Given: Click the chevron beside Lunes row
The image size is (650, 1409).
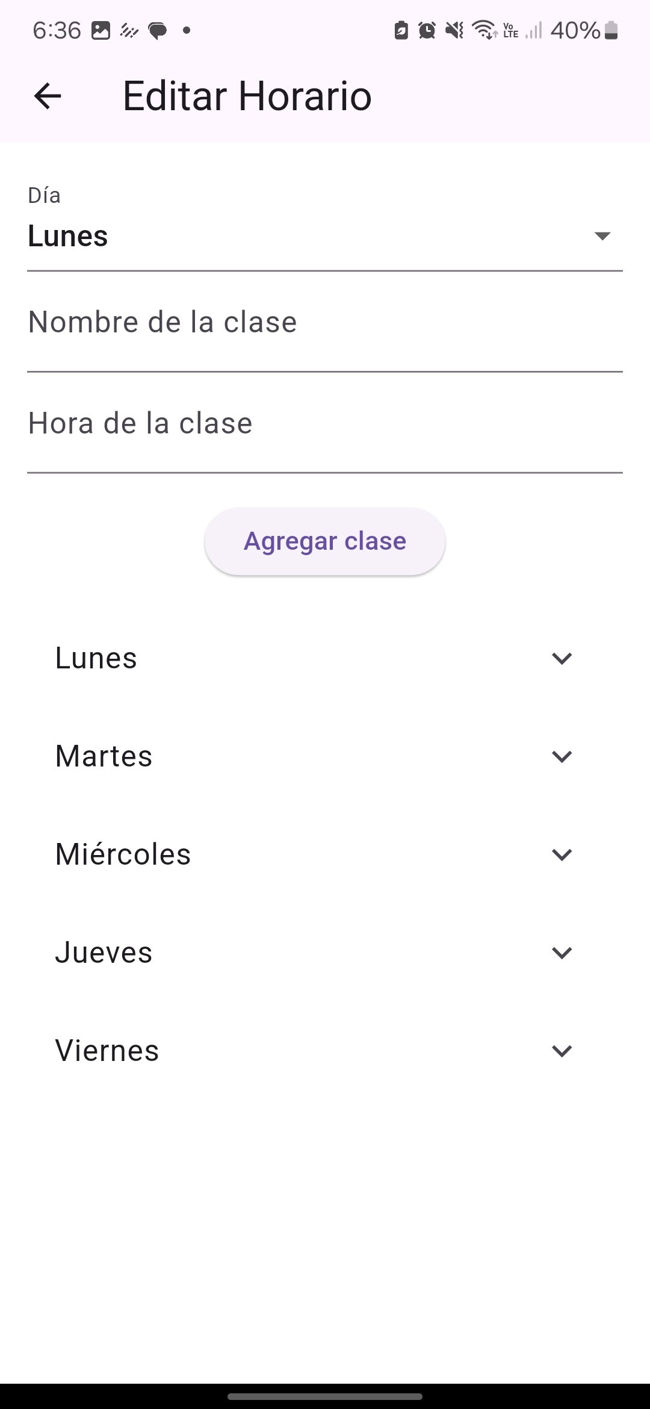Looking at the screenshot, I should tap(562, 658).
